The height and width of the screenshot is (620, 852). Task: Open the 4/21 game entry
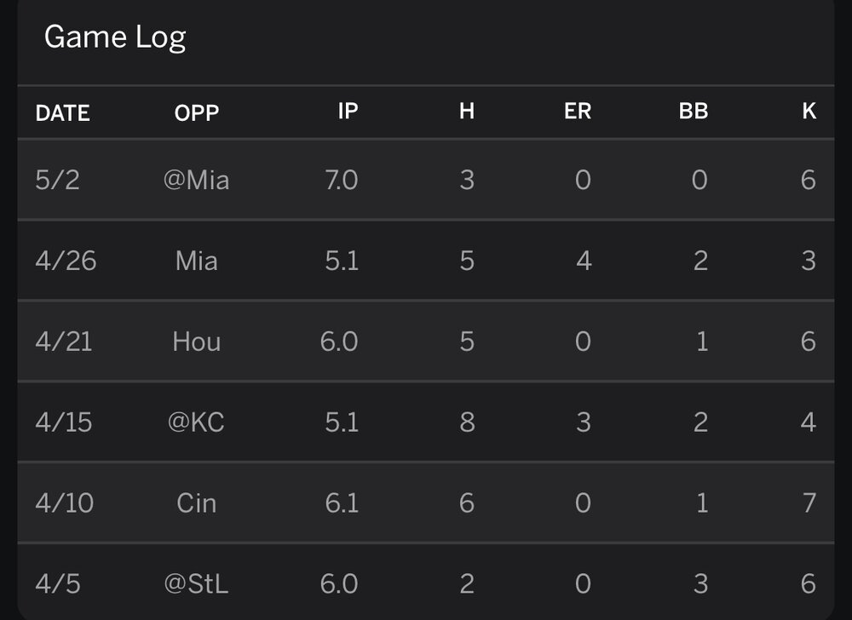pyautogui.click(x=64, y=342)
